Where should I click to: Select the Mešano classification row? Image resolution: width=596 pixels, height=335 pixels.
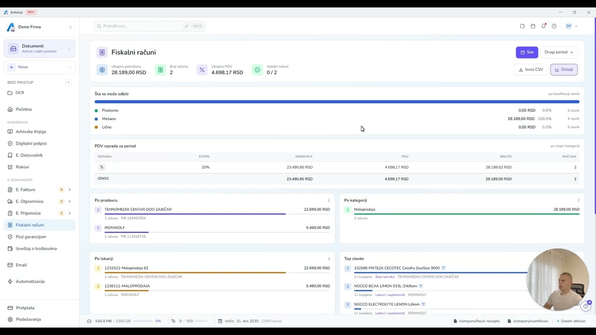click(337, 119)
